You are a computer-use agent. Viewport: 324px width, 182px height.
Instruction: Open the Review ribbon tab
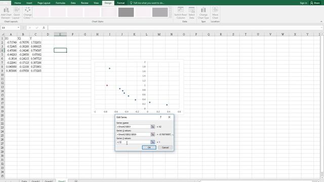click(x=85, y=3)
